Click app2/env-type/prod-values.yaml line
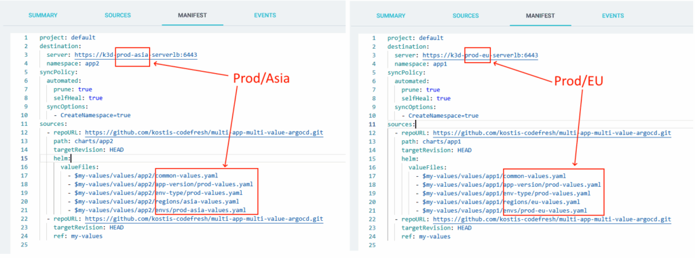 (x=155, y=193)
